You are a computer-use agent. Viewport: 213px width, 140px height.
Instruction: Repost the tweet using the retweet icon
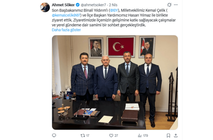83,136
